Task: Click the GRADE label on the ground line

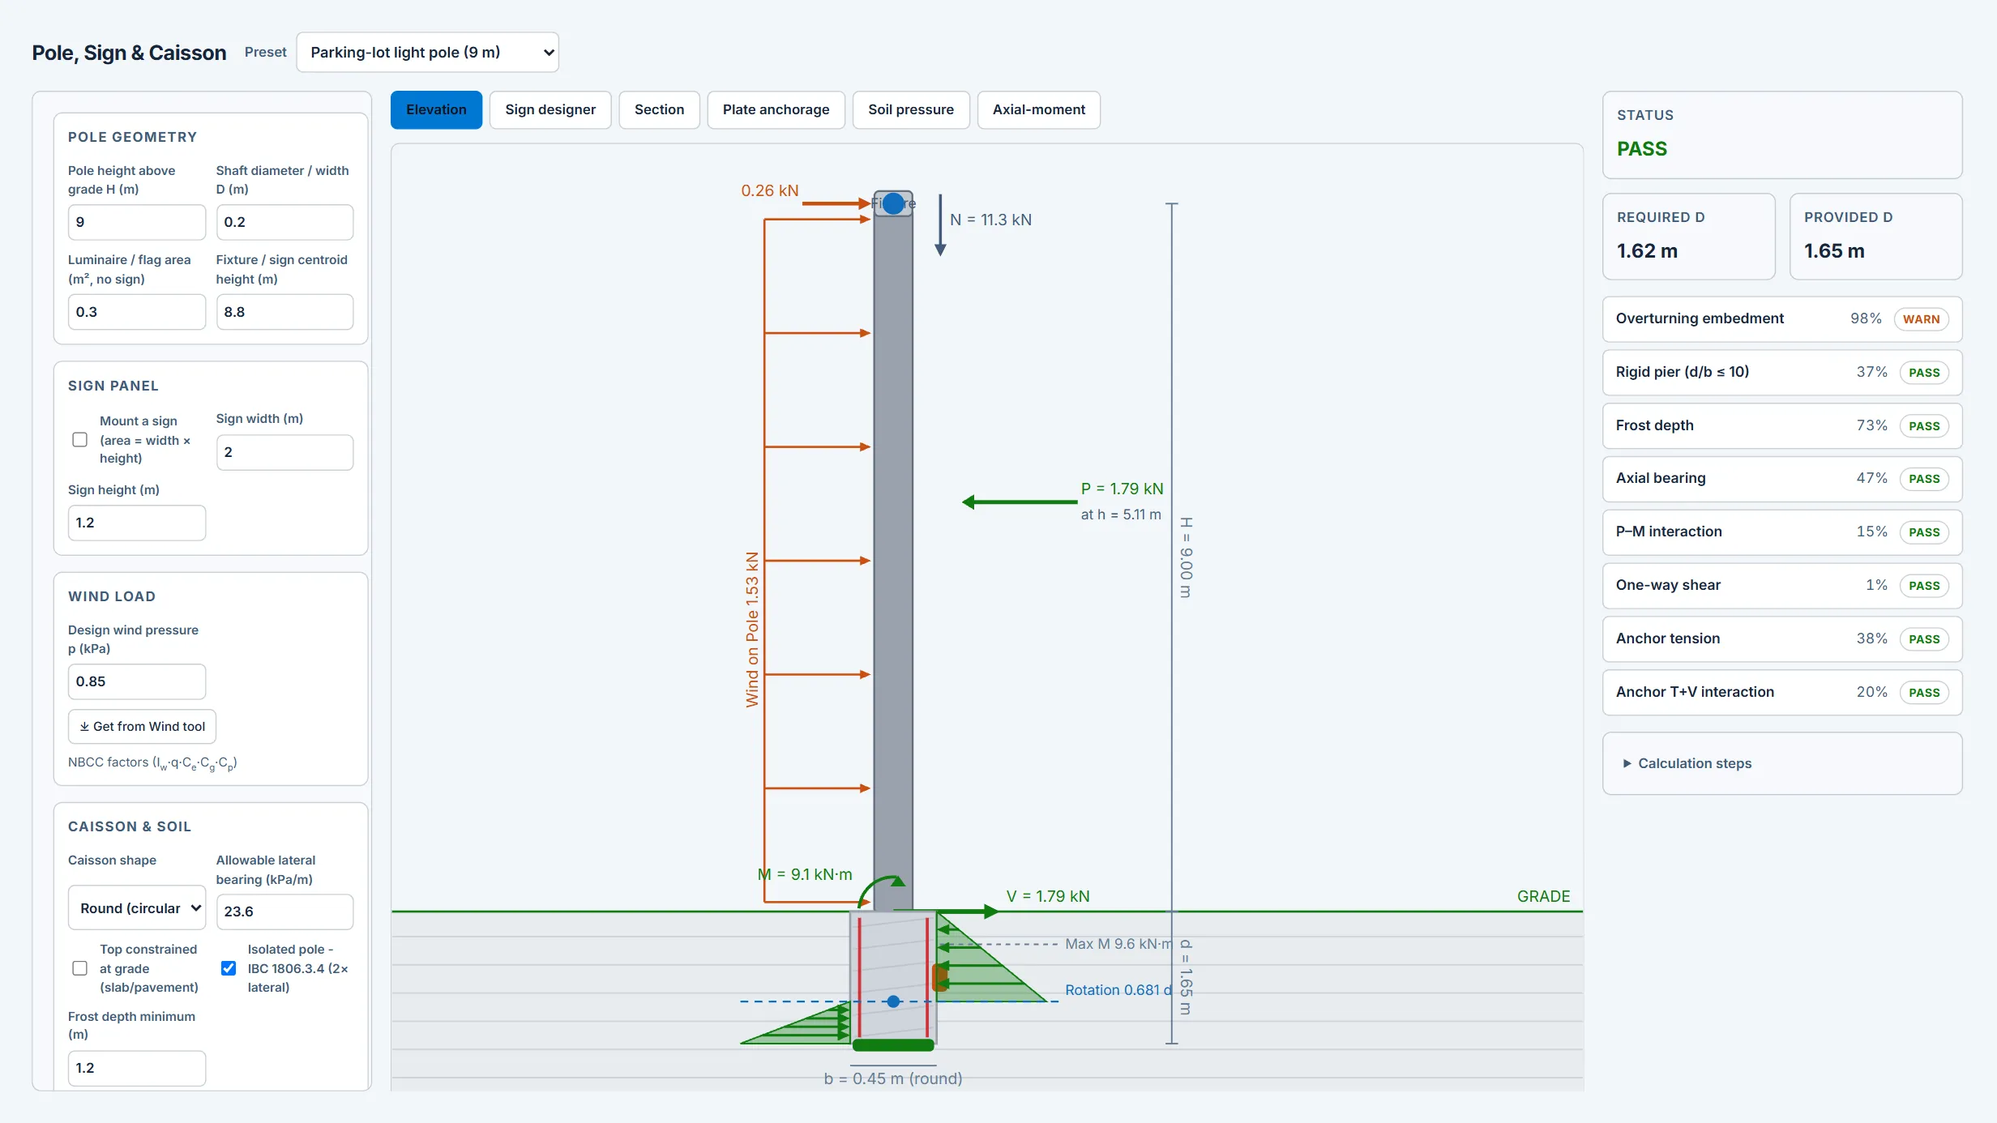Action: click(1543, 896)
